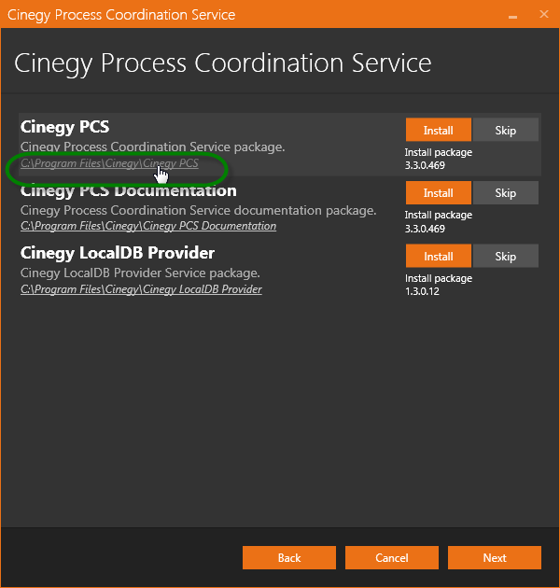The height and width of the screenshot is (588, 560).
Task: Go to the previous step with Back
Action: (x=289, y=557)
